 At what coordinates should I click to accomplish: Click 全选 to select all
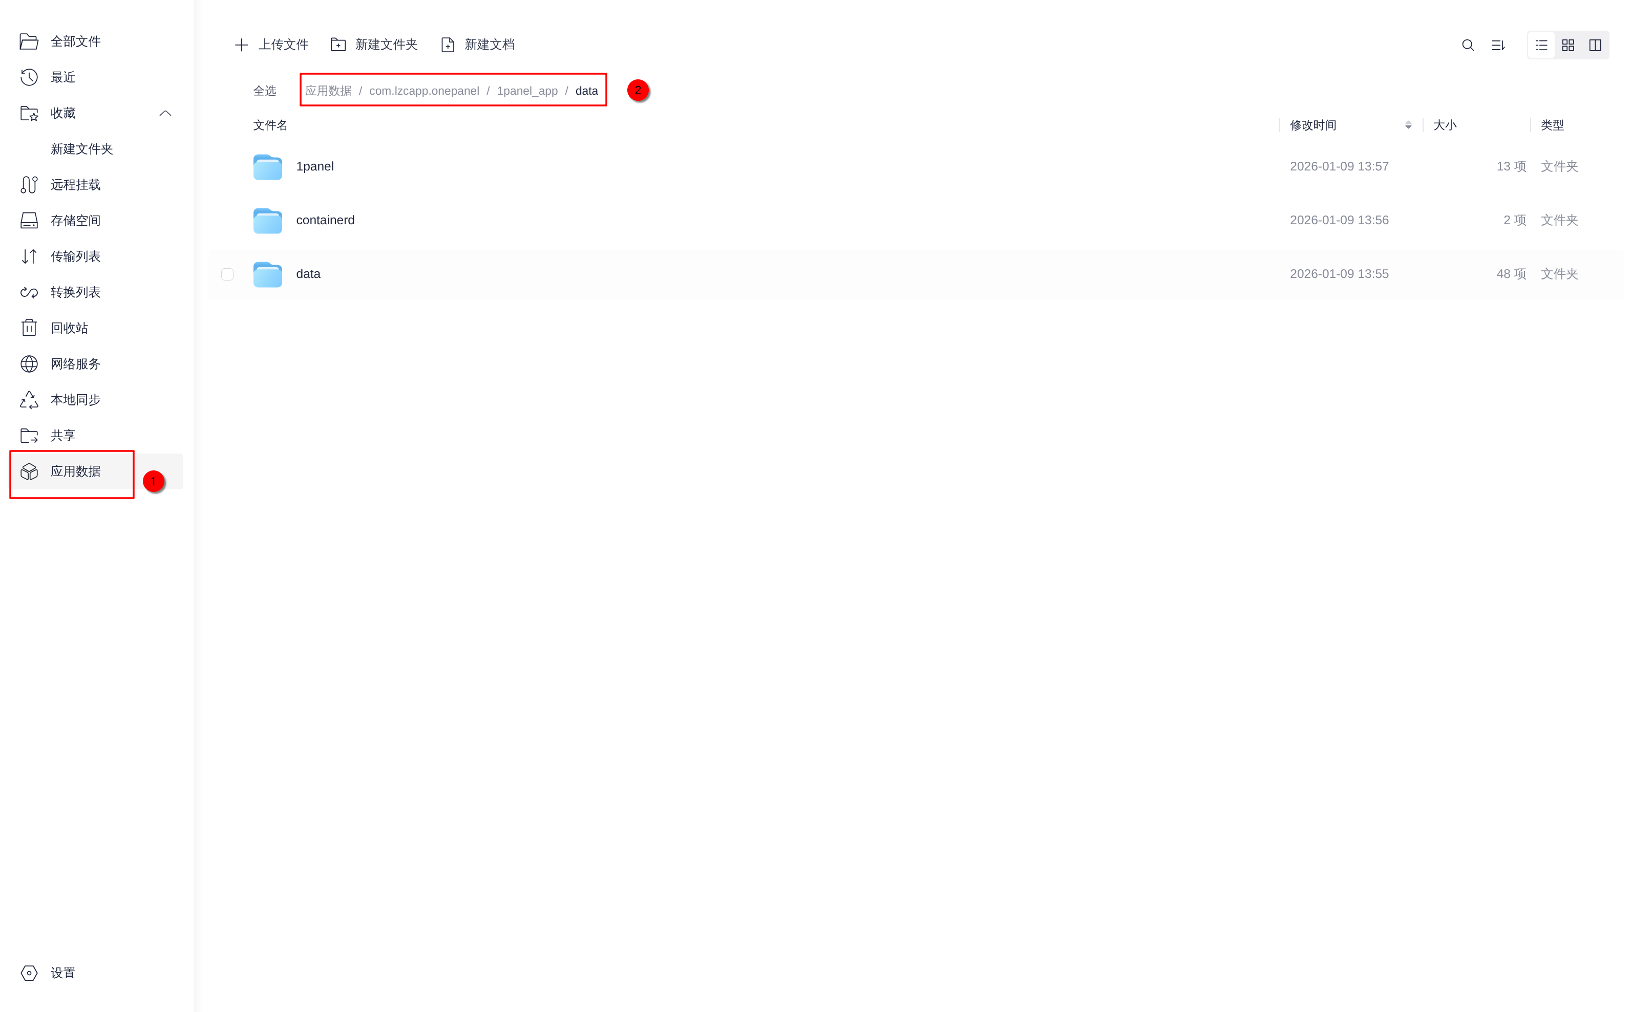click(x=264, y=91)
